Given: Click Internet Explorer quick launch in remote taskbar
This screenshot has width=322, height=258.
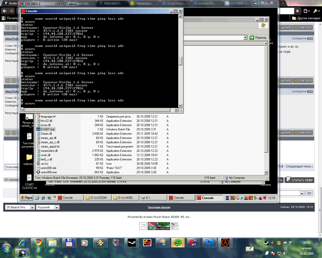Looking at the screenshot, I should 43,198.
